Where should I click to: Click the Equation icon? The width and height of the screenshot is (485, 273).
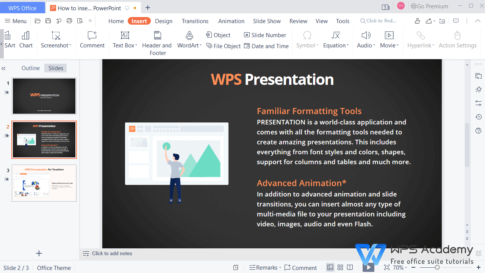[x=336, y=36]
